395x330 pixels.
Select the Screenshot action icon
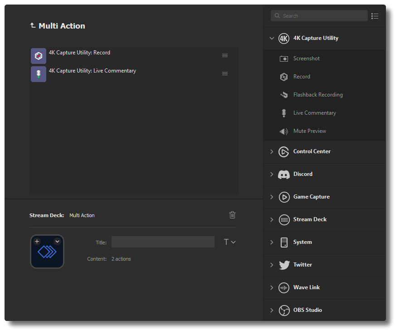click(284, 58)
